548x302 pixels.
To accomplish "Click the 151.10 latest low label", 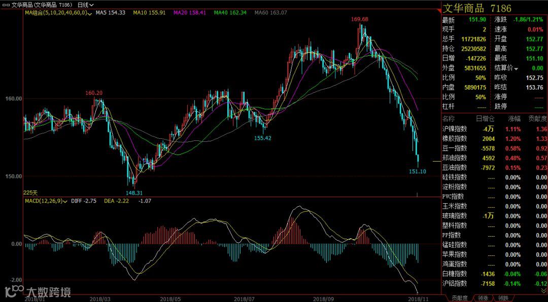I will pyautogui.click(x=418, y=171).
